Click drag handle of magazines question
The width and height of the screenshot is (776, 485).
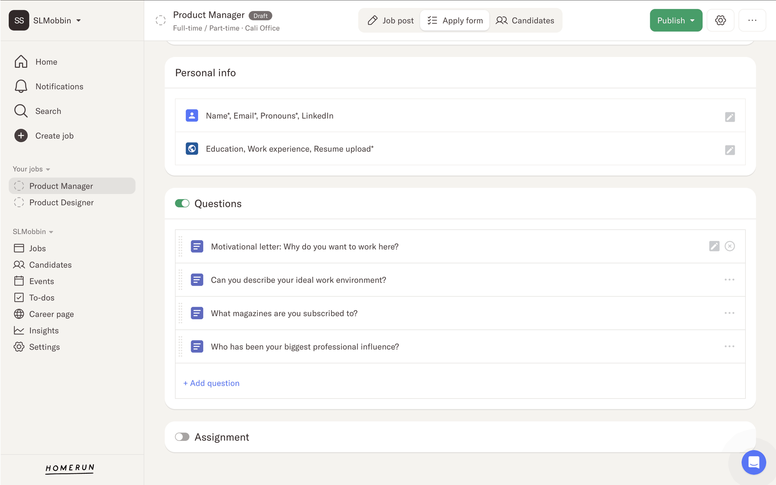point(181,313)
